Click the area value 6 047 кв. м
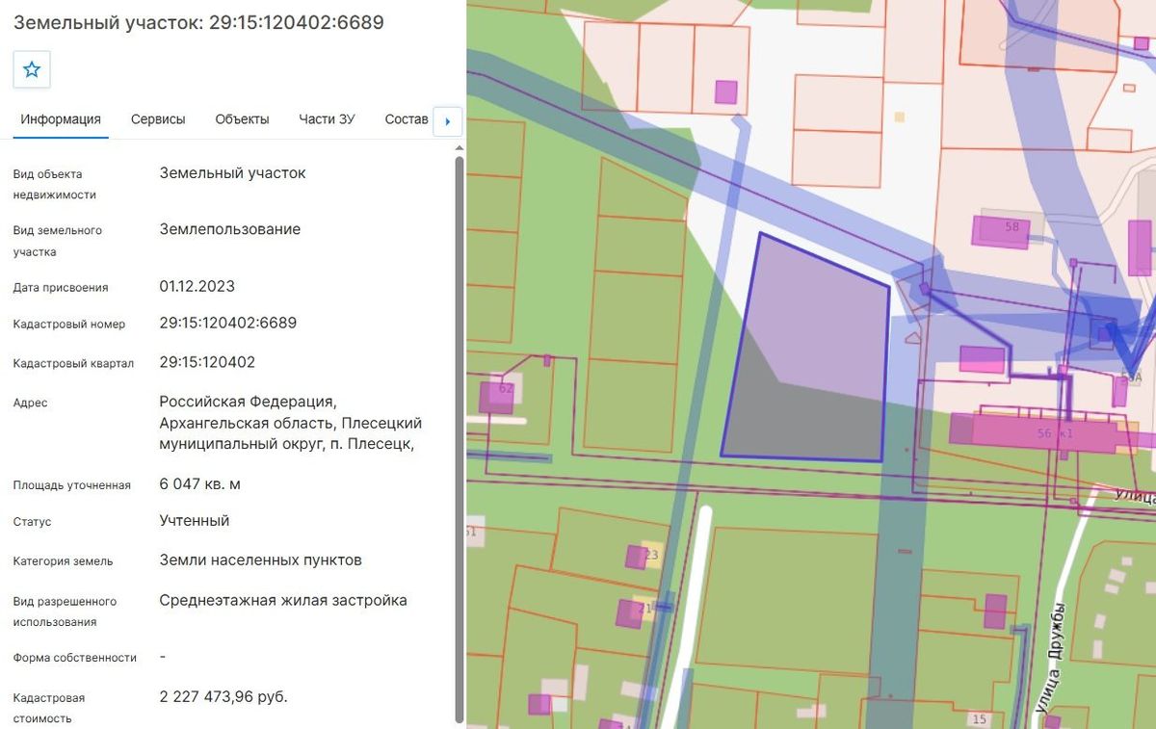This screenshot has height=729, width=1156. [199, 483]
